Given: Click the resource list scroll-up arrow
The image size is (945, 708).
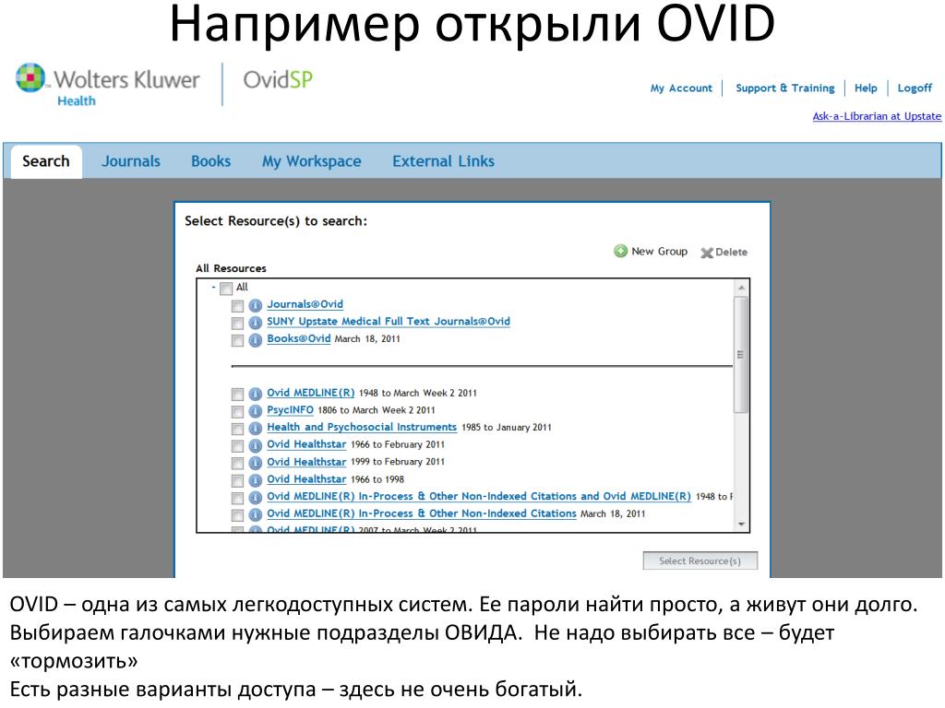Looking at the screenshot, I should pyautogui.click(x=741, y=288).
